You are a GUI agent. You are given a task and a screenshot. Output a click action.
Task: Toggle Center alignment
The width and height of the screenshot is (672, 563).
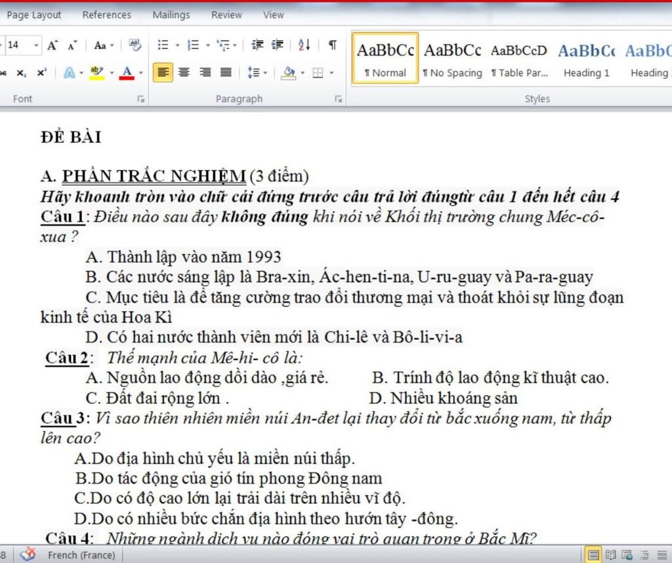[184, 72]
